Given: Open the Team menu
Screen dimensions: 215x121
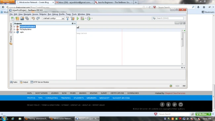Looking at the screenshot, I should [68, 14].
